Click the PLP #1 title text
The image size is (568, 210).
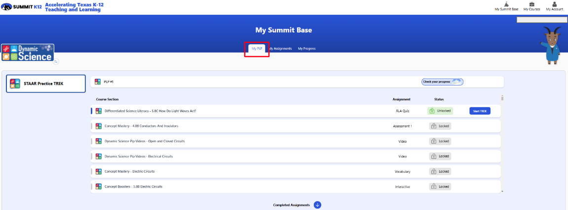pyautogui.click(x=109, y=82)
